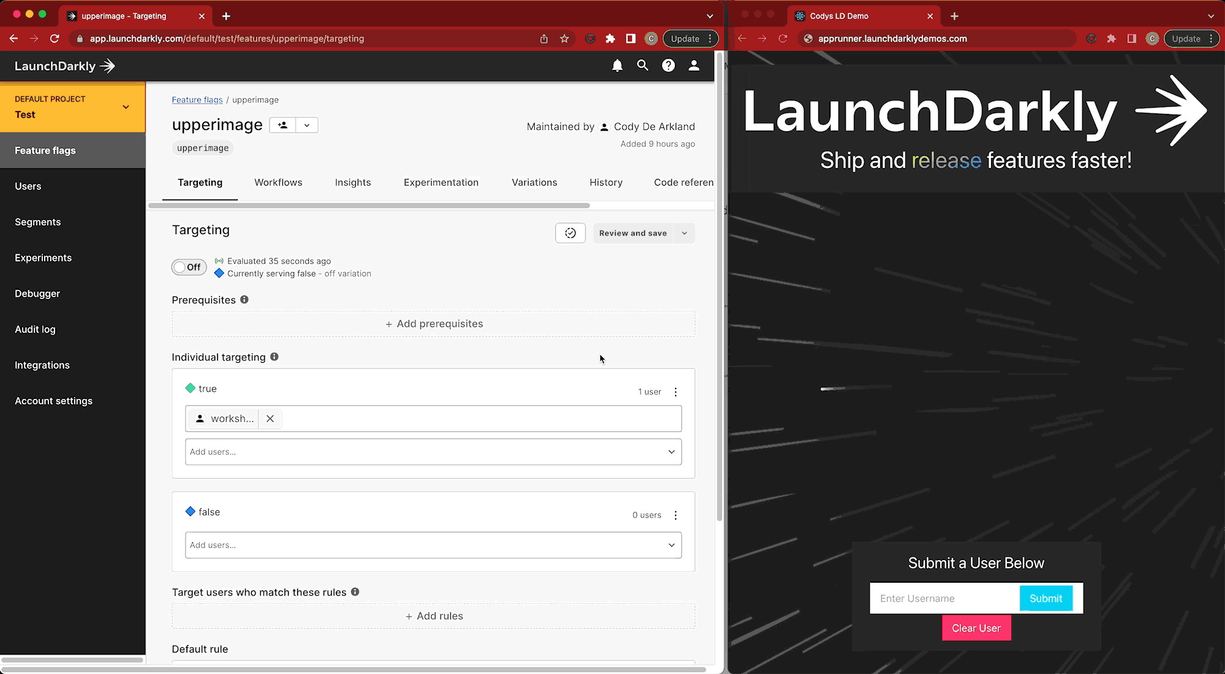Click the upperimage flag key tag
This screenshot has width=1225, height=674.
pos(203,148)
